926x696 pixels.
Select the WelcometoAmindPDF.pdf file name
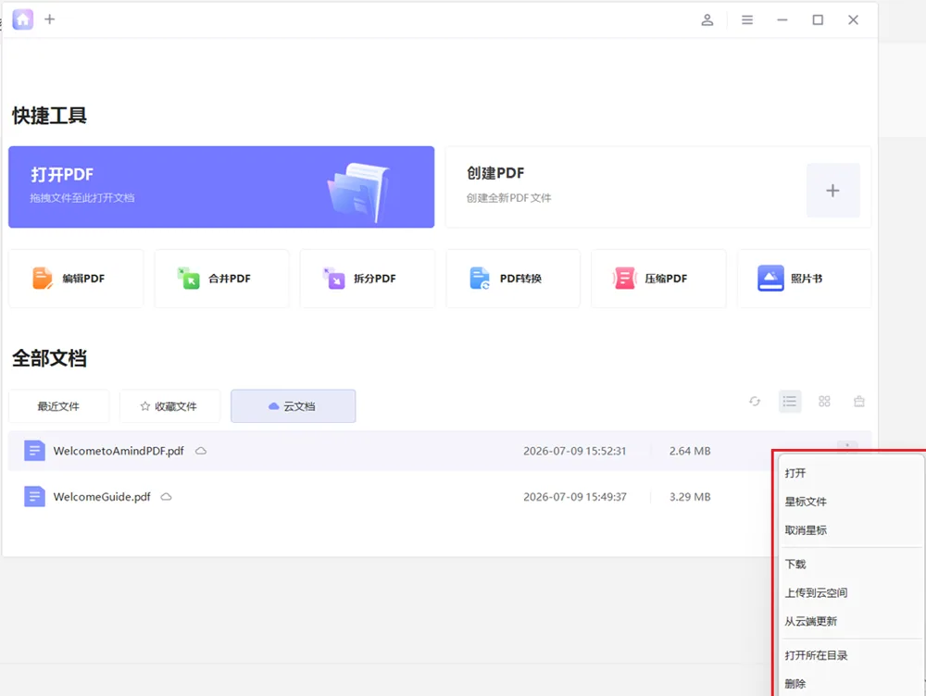click(119, 451)
